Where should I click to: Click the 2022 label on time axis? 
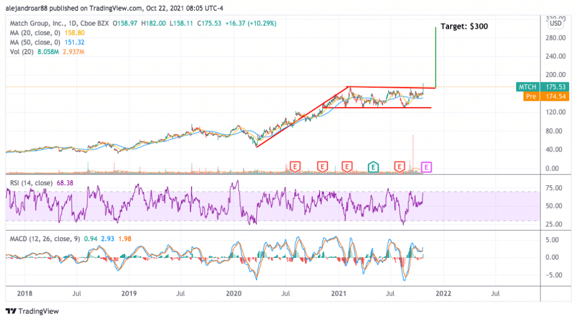(443, 293)
